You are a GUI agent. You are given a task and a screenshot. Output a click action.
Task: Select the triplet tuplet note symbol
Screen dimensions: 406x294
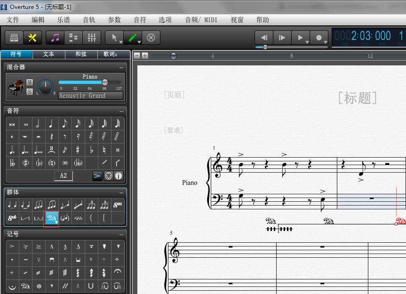51,150
